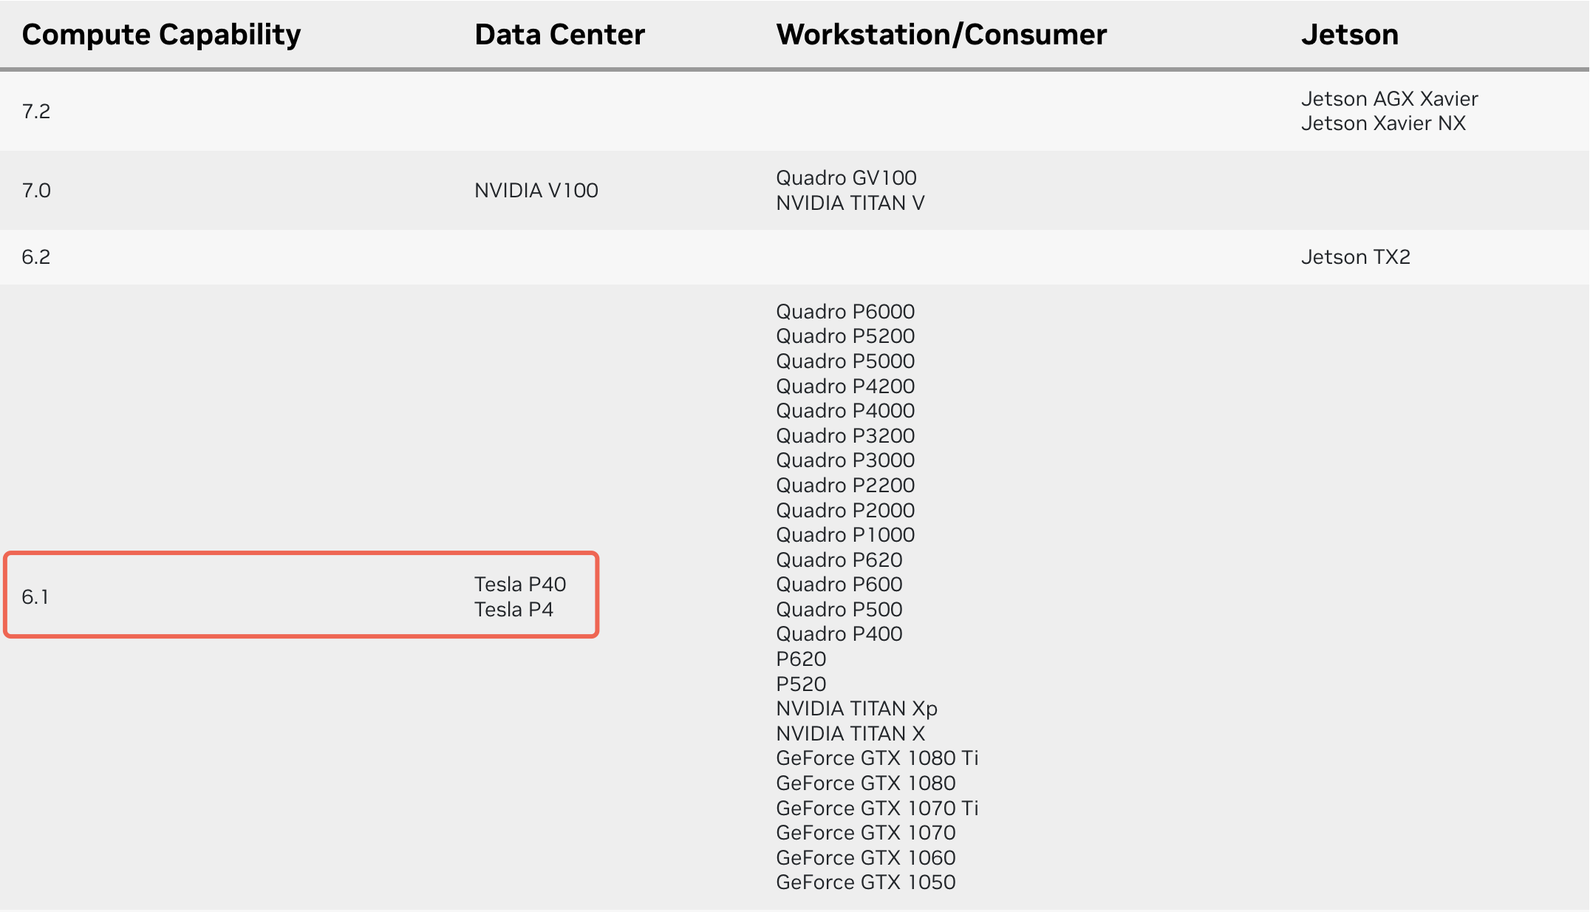Click the Workstation/Consumer column header
1590x912 pixels.
pyautogui.click(x=941, y=35)
